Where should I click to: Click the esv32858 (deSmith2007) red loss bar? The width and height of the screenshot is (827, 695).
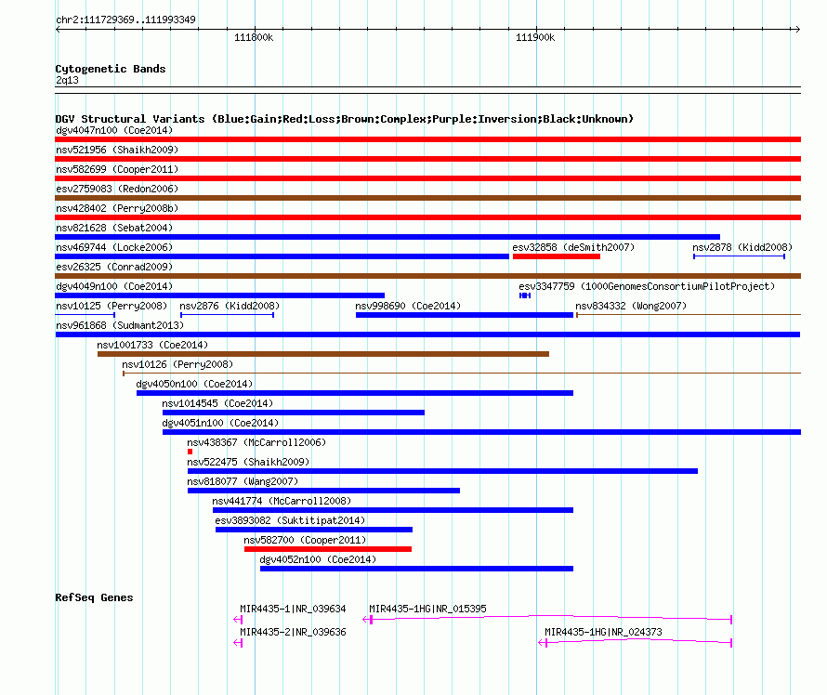[557, 256]
